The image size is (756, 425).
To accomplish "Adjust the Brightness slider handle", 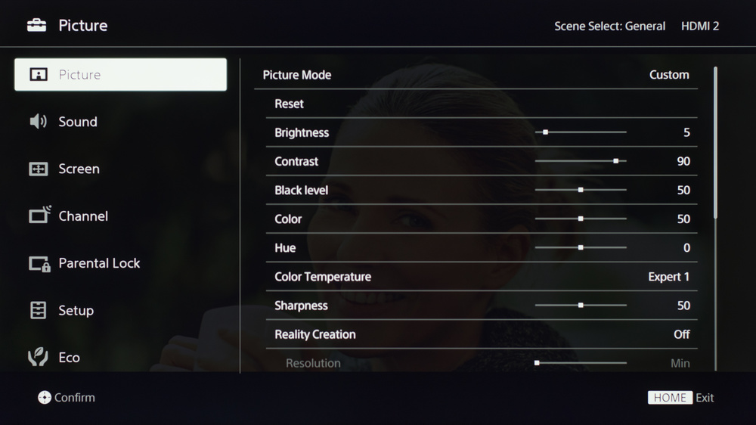I will [x=545, y=132].
